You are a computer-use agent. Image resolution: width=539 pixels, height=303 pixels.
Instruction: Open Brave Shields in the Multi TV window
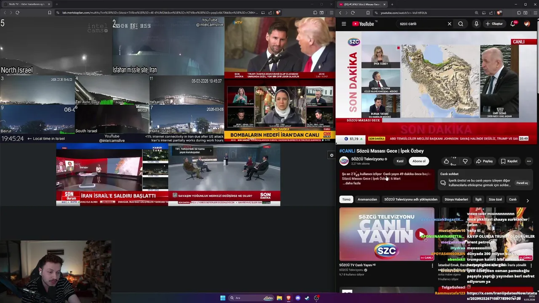tap(278, 13)
